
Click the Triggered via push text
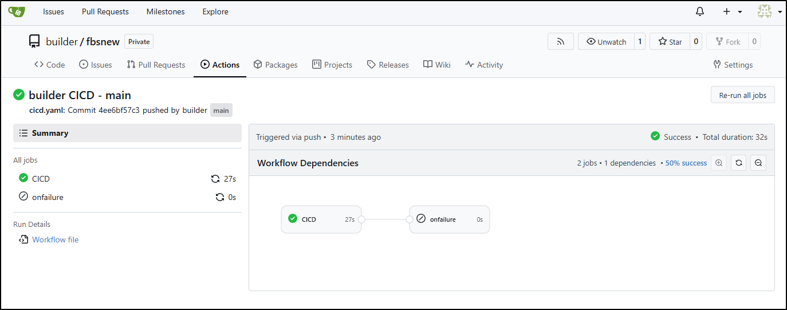[288, 137]
